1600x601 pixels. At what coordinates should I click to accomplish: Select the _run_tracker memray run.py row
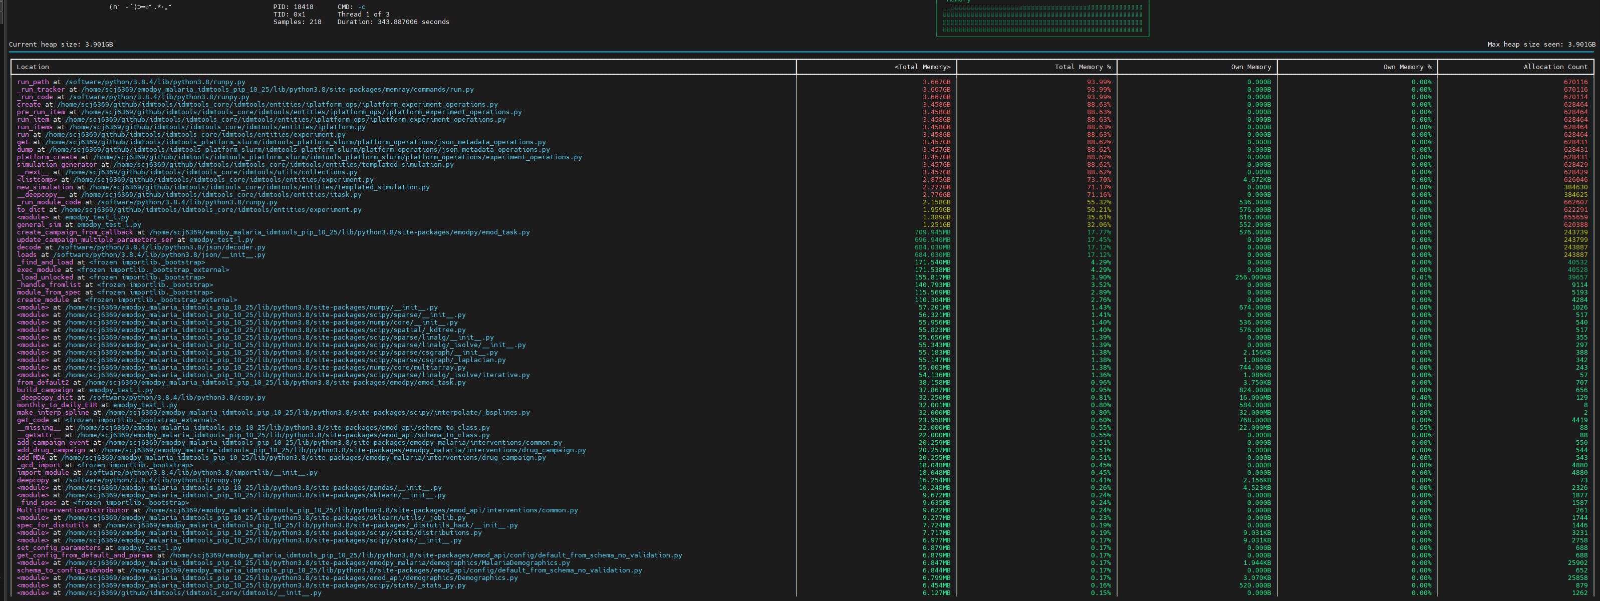tap(245, 90)
